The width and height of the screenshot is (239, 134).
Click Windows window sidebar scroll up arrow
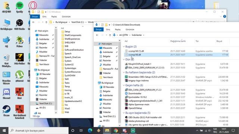56,28
